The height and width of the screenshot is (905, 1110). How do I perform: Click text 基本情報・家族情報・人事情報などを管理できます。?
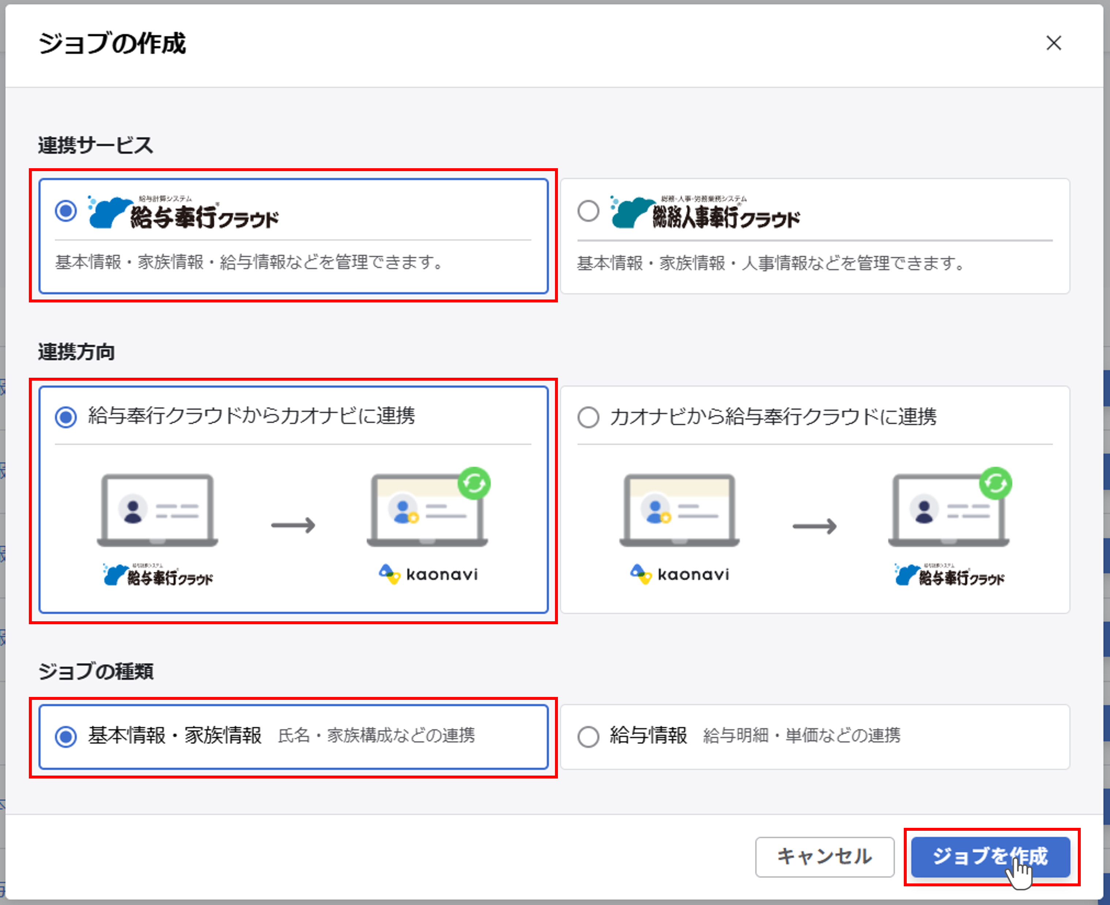click(x=771, y=263)
